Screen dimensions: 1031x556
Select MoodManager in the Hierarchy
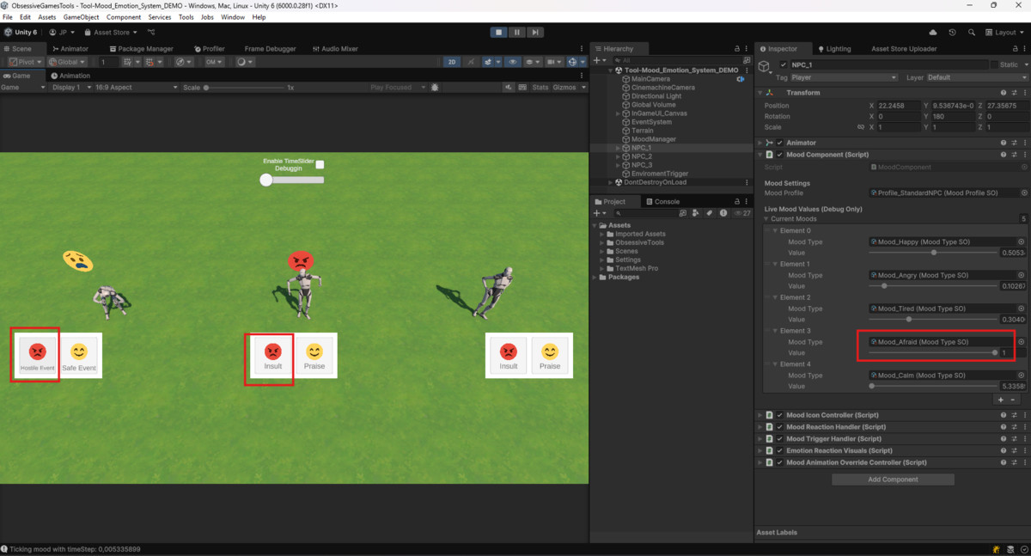pyautogui.click(x=653, y=139)
